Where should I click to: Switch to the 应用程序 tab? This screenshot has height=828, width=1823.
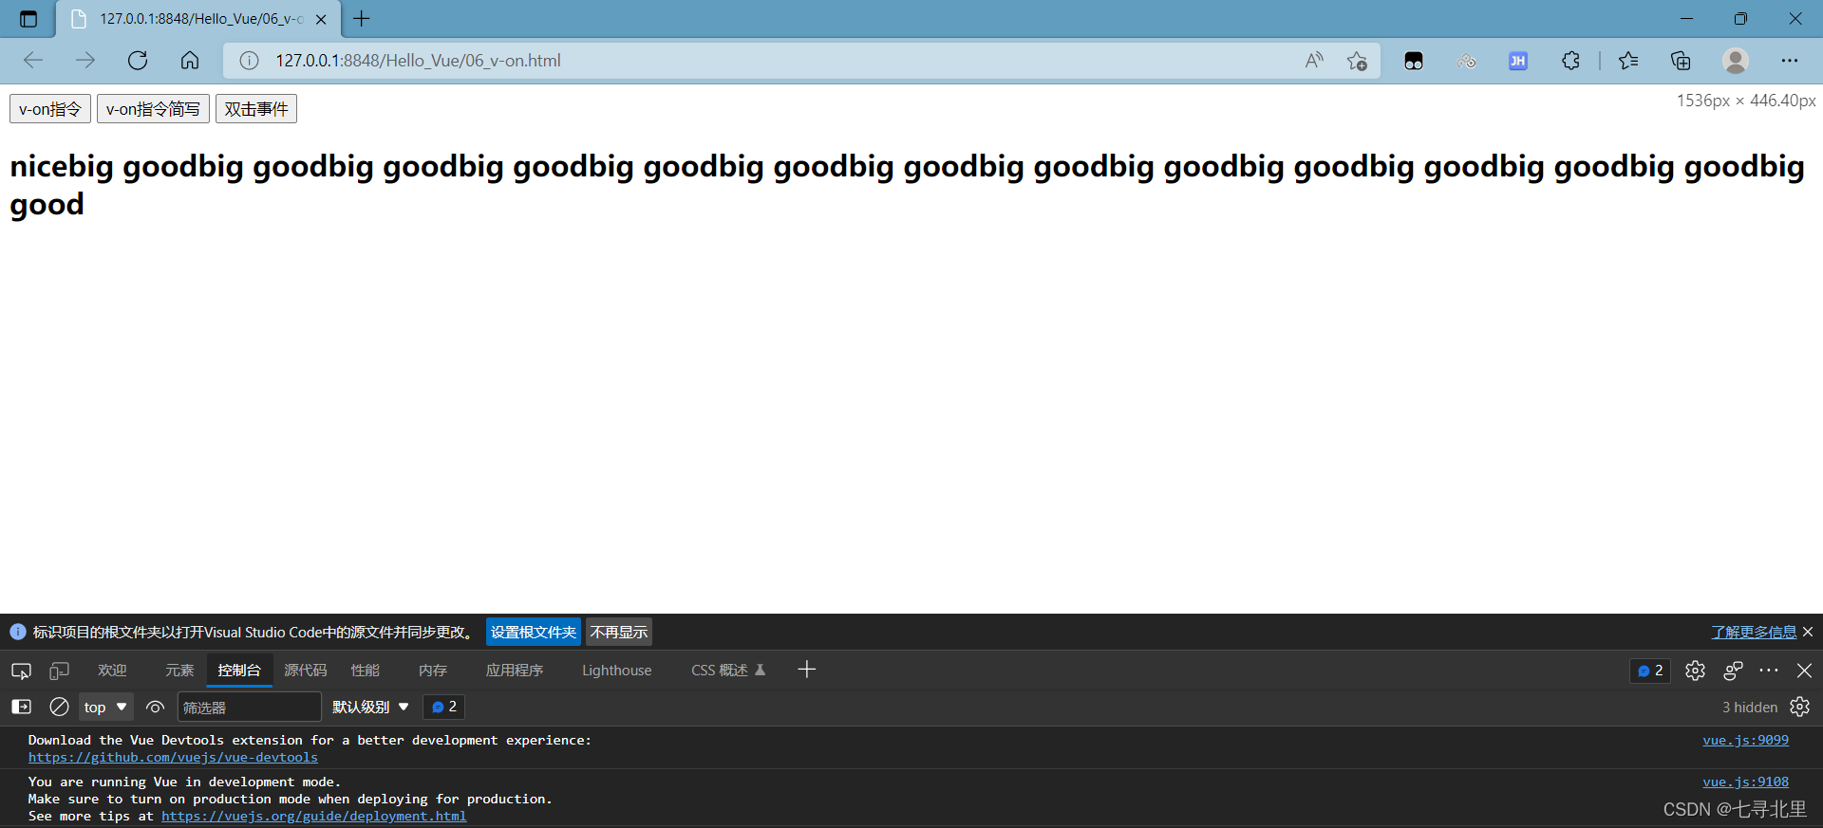(x=515, y=671)
